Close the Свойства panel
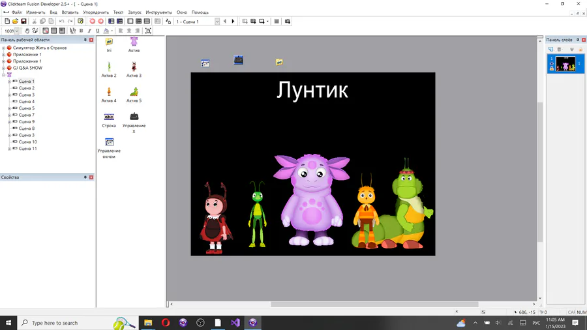The image size is (587, 330). (x=91, y=177)
